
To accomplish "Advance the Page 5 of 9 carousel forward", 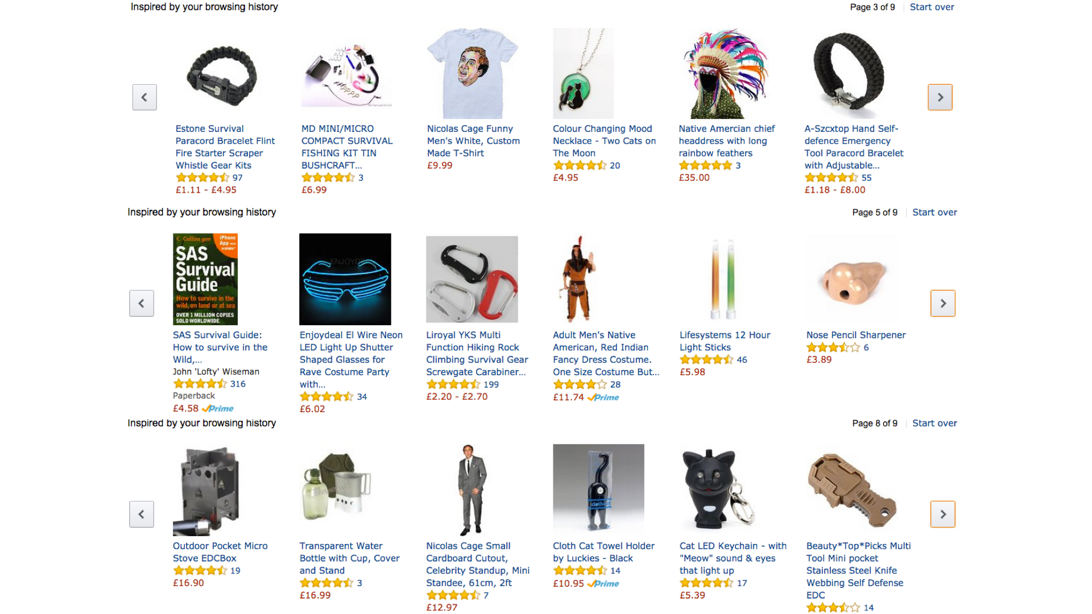I will (x=942, y=303).
